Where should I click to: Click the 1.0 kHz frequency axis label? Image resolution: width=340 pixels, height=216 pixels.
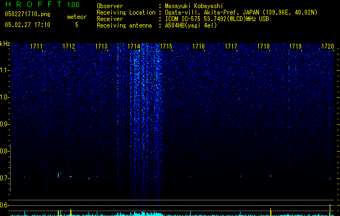coord(4,97)
